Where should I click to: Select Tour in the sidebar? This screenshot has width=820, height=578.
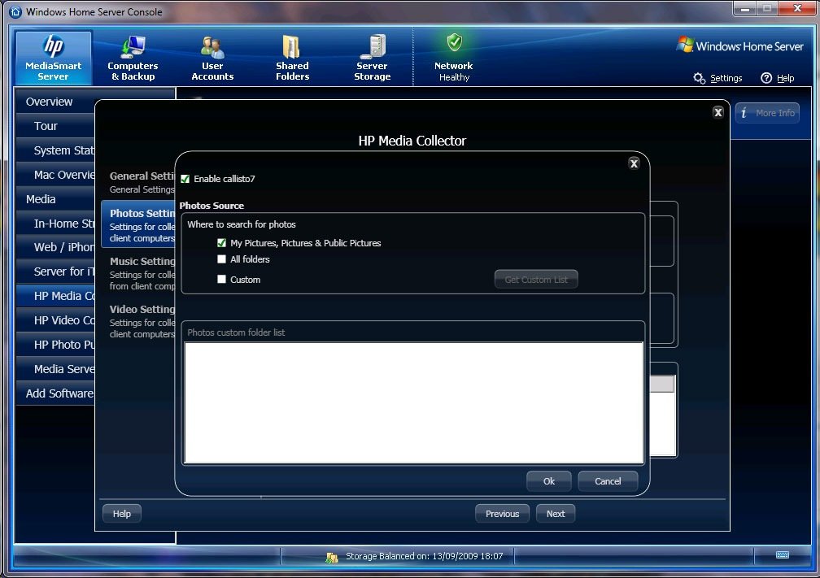55,126
